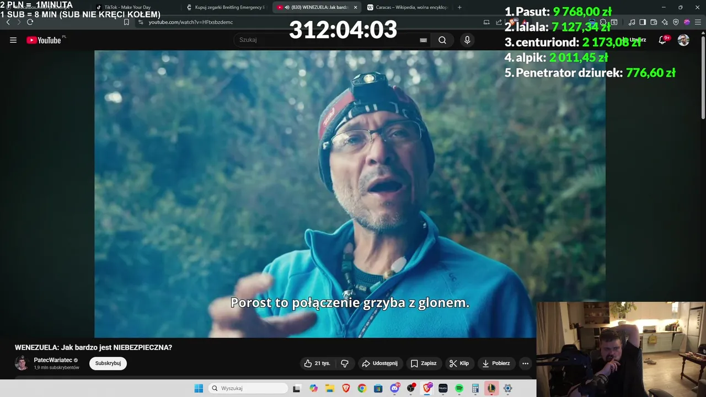The width and height of the screenshot is (706, 397).
Task: Subscribe with the Subskrybuj button
Action: [108, 363]
